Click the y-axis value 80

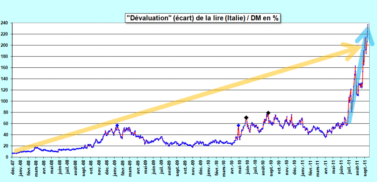click(x=5, y=112)
